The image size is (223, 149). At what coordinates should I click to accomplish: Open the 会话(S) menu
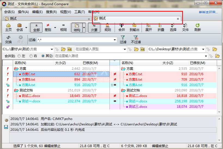[x=9, y=12]
